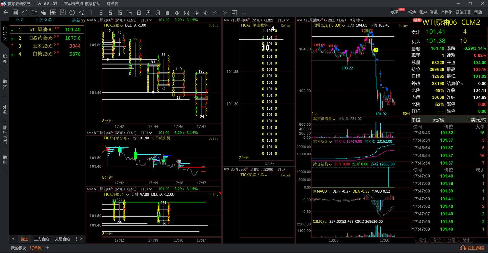Select the 1h period button

129,13
